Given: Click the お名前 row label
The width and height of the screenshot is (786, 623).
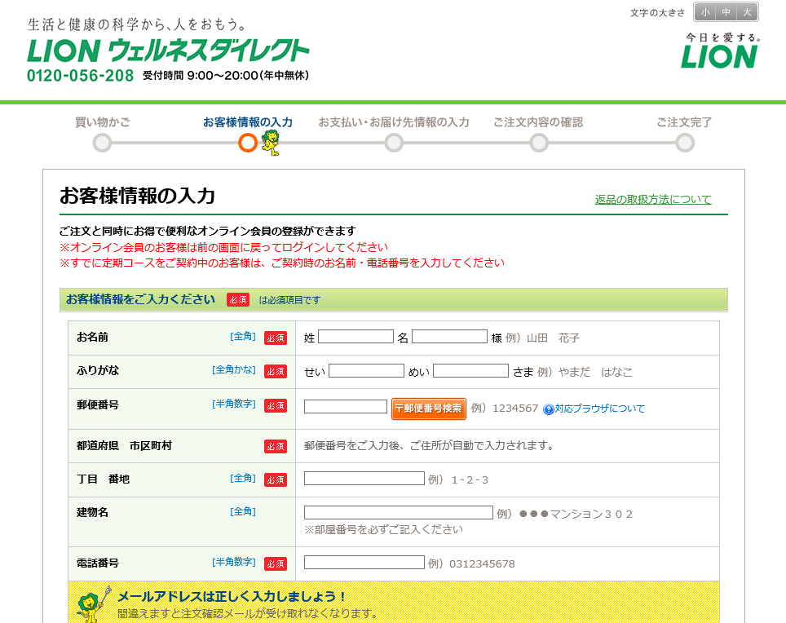Looking at the screenshot, I should [x=92, y=337].
